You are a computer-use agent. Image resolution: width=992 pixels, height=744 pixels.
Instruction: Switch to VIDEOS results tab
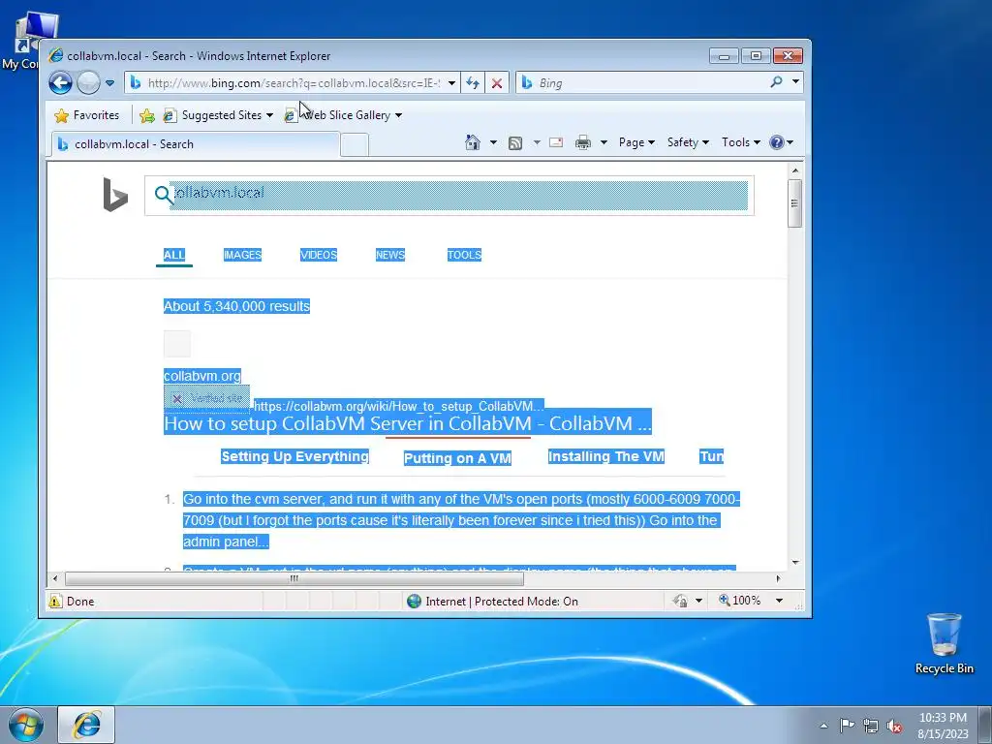pyautogui.click(x=318, y=255)
